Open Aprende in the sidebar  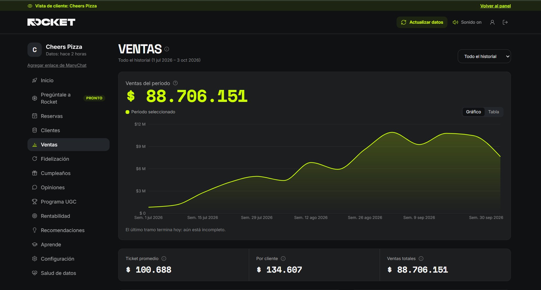(68, 245)
